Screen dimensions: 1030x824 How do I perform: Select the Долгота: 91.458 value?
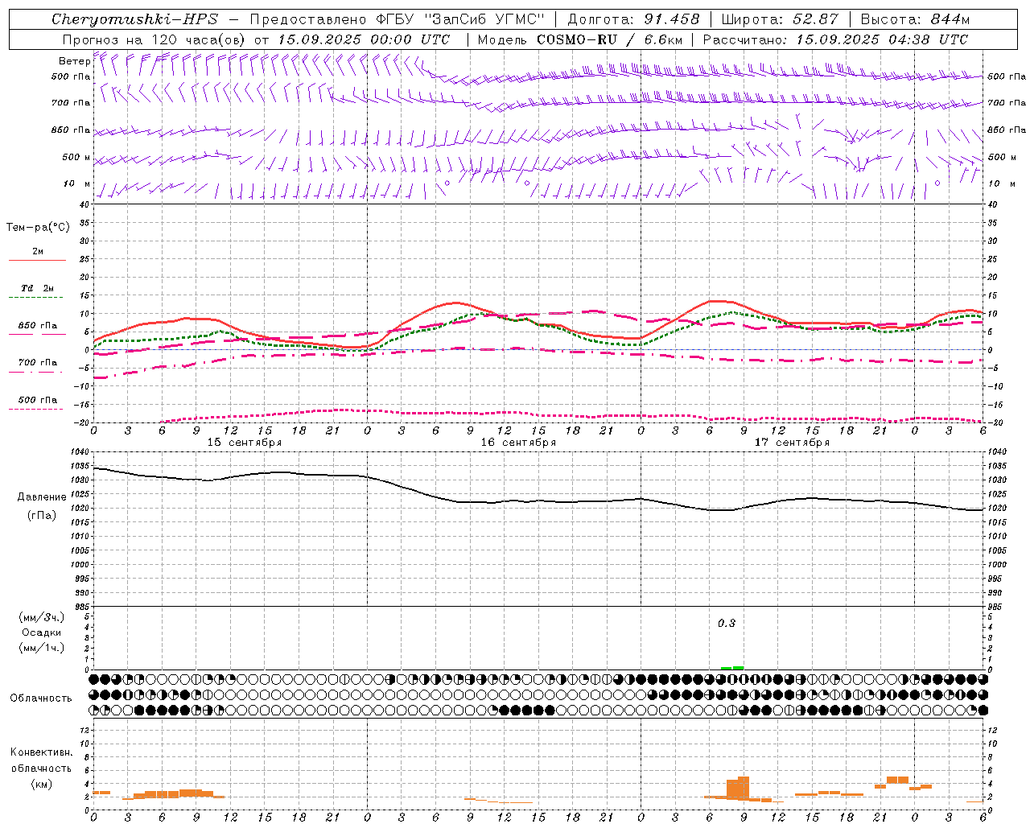tap(633, 19)
